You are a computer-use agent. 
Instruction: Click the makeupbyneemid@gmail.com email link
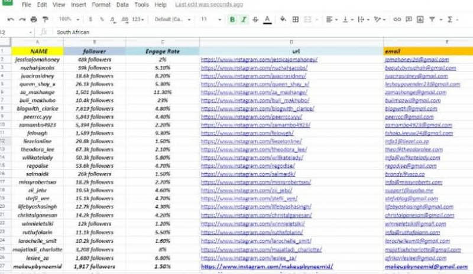[x=426, y=266]
